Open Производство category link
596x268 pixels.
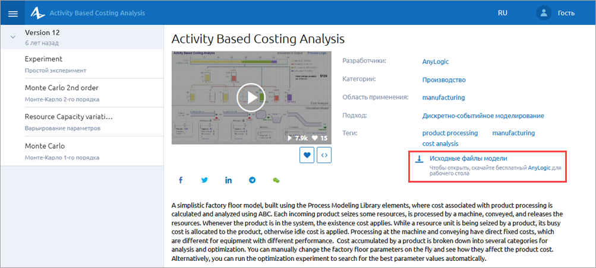point(444,79)
